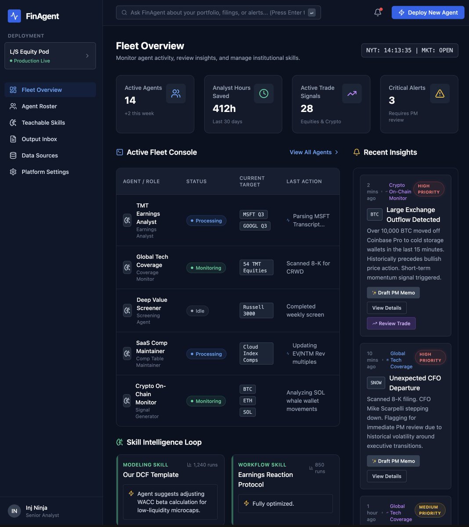The image size is (469, 527).
Task: Click the chevron beside View All Agents
Action: coord(337,152)
